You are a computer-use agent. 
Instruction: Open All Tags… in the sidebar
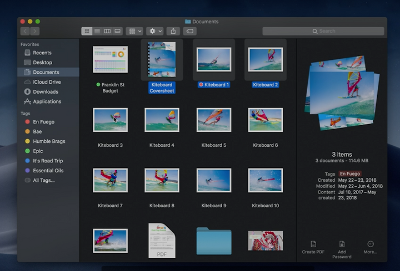(48, 180)
